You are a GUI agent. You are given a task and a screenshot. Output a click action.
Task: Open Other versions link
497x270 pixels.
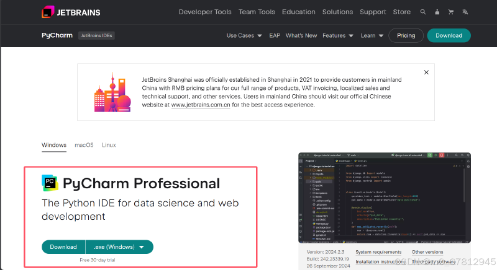coord(427,252)
